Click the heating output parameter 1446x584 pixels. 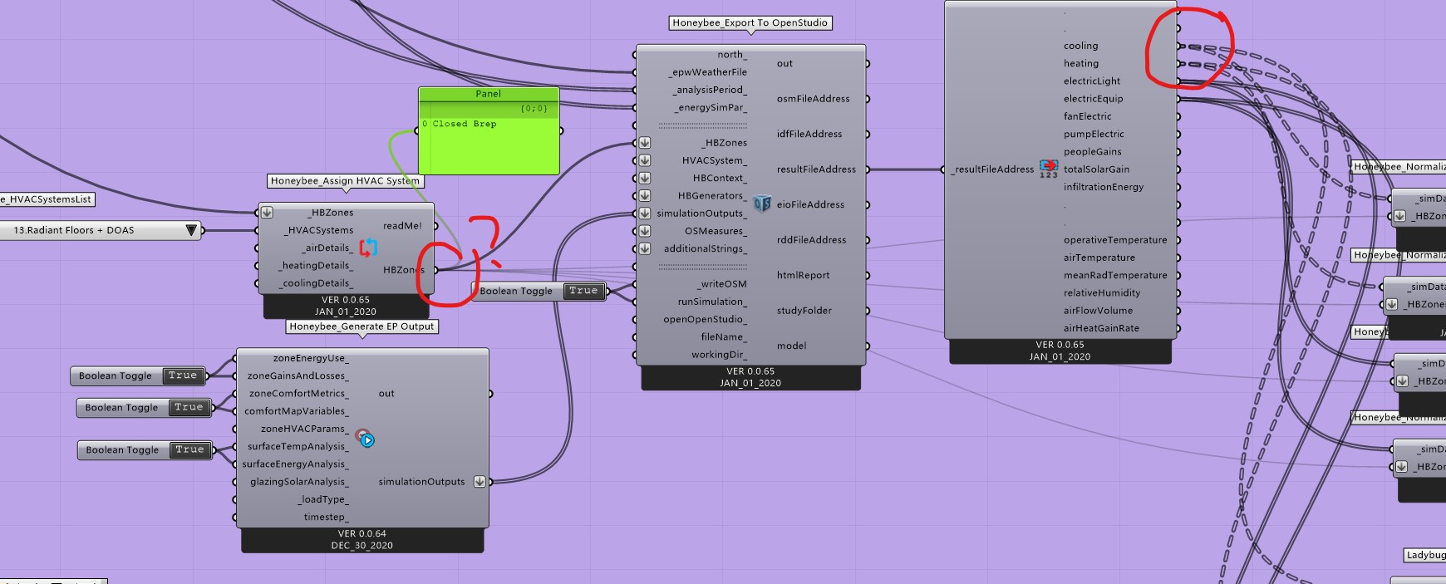[1081, 63]
